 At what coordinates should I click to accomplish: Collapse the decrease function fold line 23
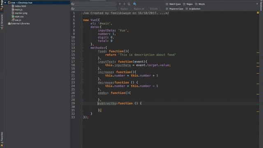pos(82,83)
